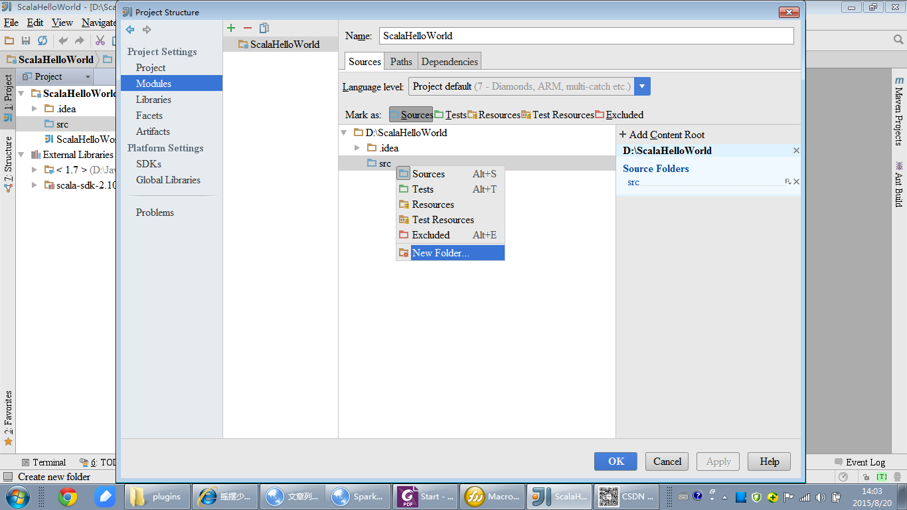Click the Save All disk icon

[26, 41]
